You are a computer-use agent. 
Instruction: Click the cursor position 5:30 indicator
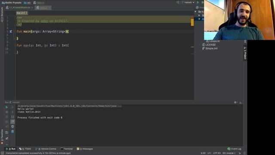203,153
